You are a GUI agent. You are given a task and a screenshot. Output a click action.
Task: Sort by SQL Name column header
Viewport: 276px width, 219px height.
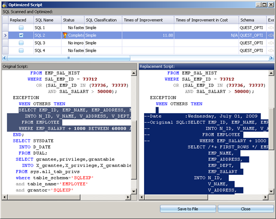pyautogui.click(x=48, y=20)
